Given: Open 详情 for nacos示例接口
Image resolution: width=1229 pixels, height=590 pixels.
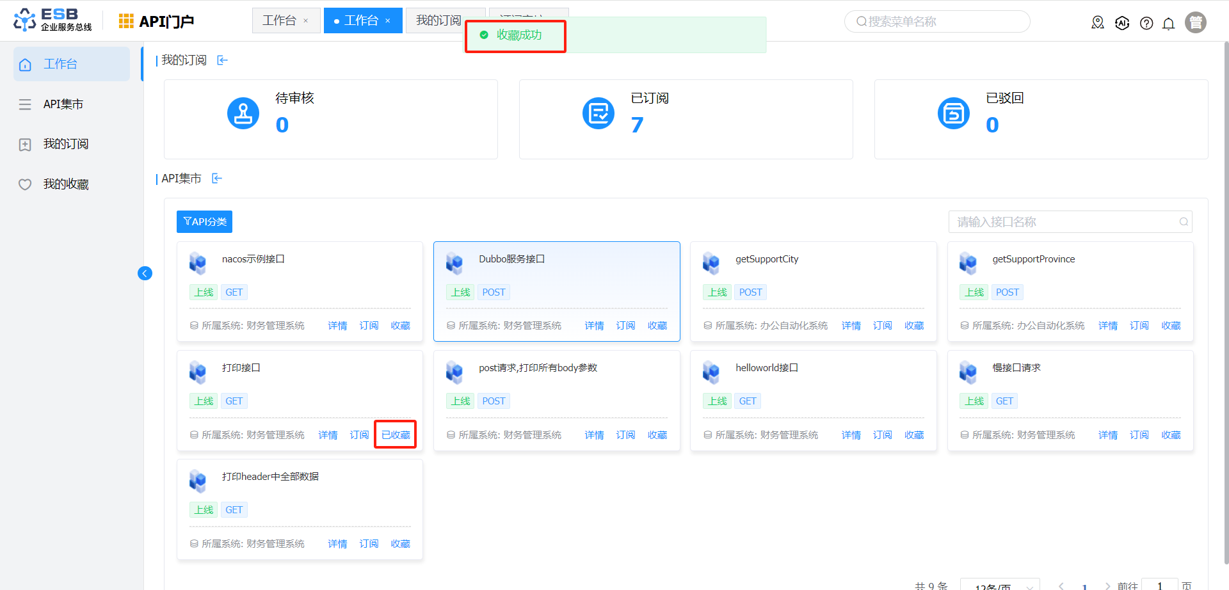Looking at the screenshot, I should click(x=337, y=326).
